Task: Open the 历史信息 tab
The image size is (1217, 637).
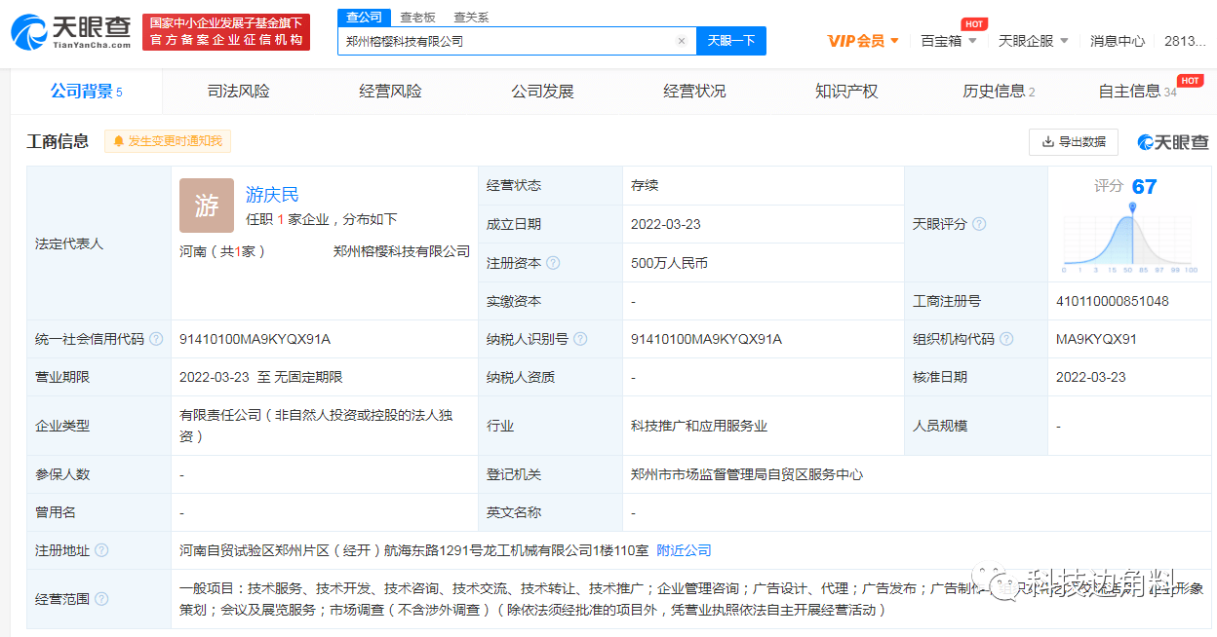Action: coord(999,92)
